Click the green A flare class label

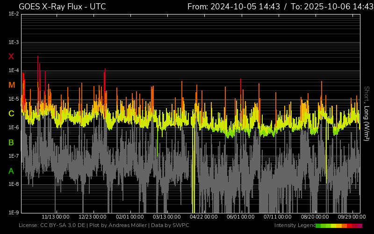tap(11, 171)
